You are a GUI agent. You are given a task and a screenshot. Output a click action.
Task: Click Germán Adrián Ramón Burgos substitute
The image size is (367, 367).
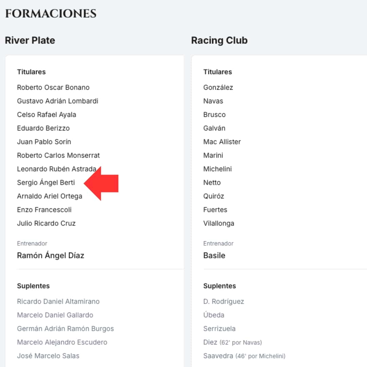point(65,329)
